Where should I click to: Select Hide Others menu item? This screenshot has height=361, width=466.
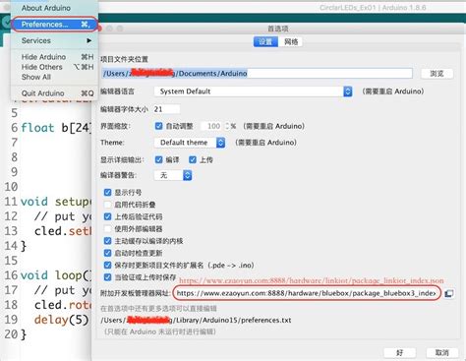click(55, 67)
